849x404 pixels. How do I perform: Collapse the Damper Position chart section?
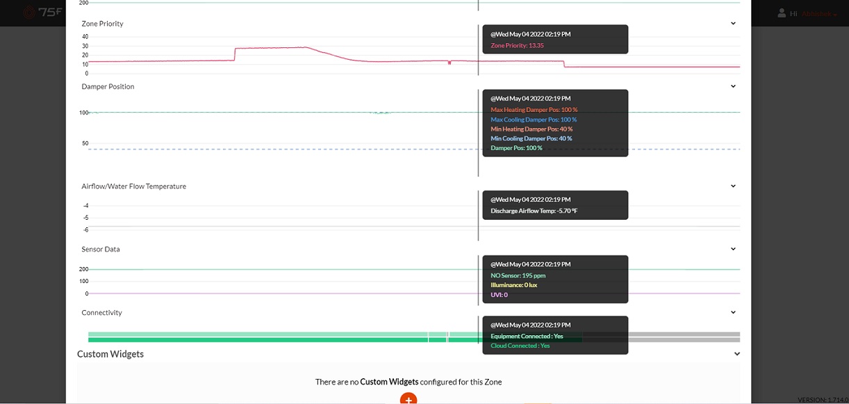click(x=733, y=87)
